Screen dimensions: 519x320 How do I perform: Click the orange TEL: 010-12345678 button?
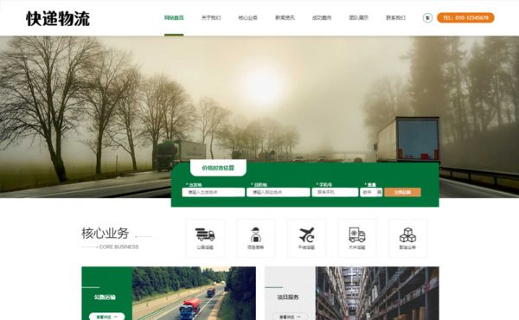tap(465, 17)
